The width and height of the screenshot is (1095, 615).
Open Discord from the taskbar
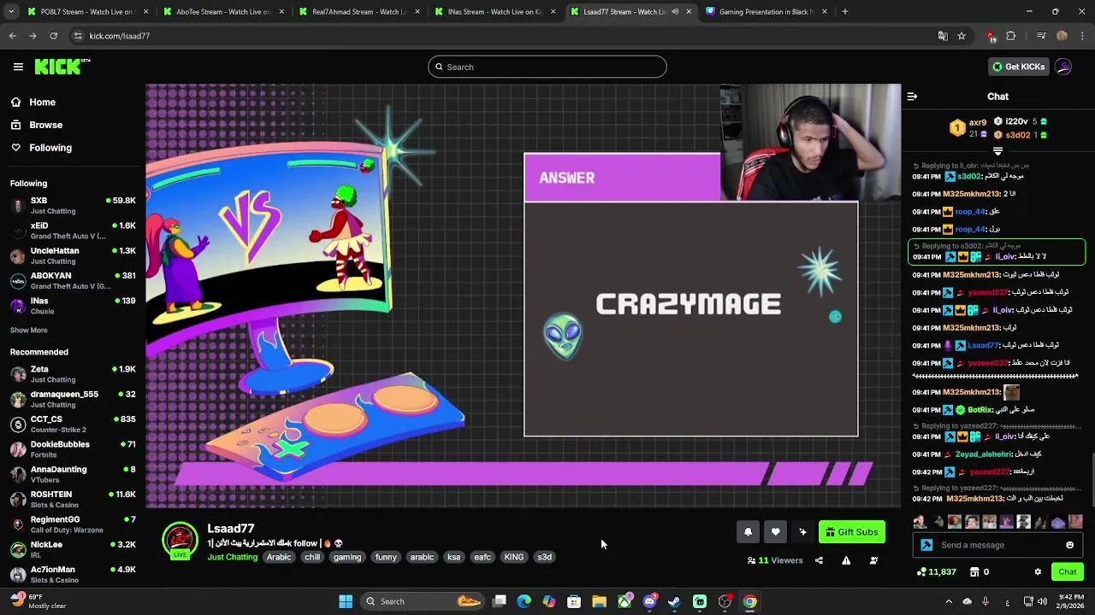[649, 601]
